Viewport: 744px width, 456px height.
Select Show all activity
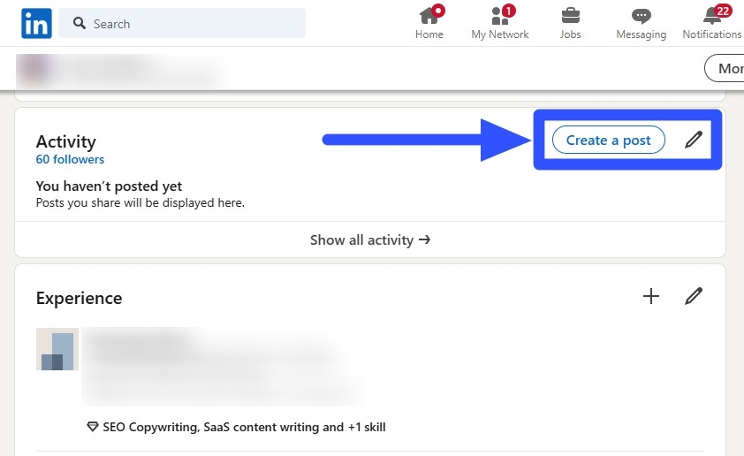370,239
